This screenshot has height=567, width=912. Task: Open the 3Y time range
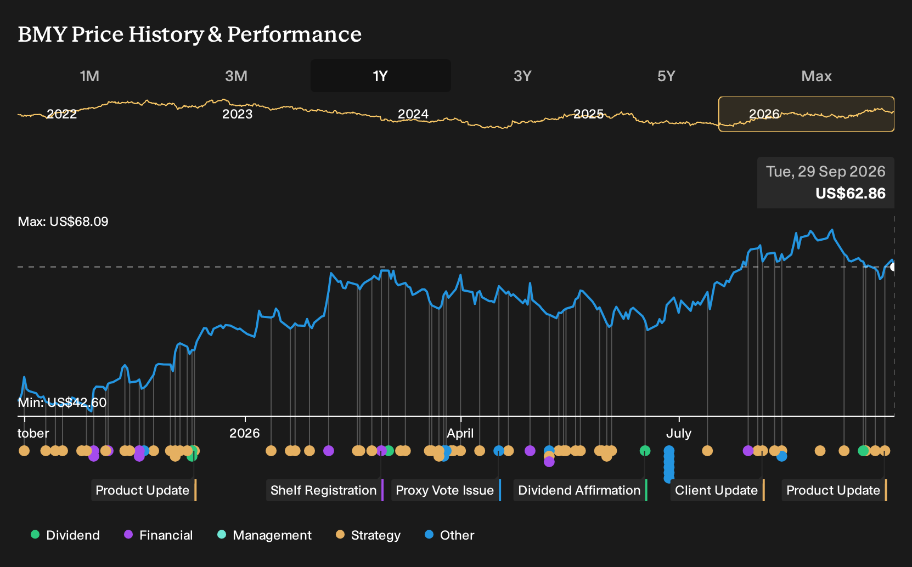click(522, 76)
